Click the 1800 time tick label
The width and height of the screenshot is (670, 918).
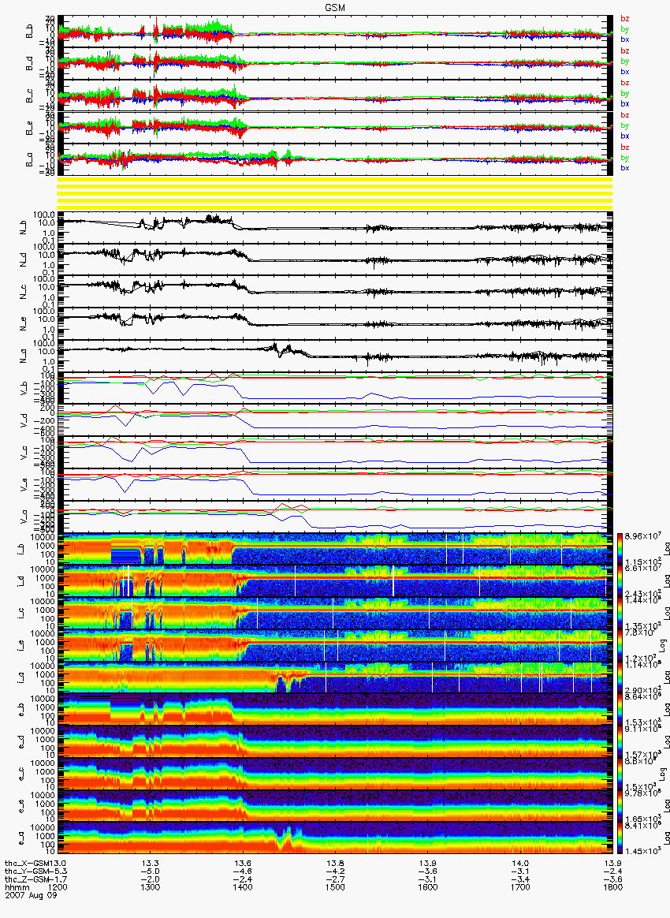(612, 887)
